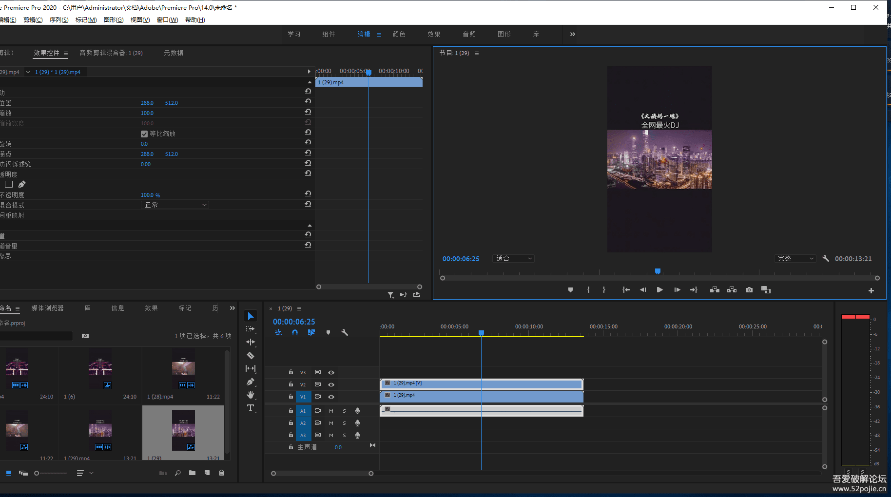891x497 pixels.
Task: Open the playback resolution dropdown
Action: [795, 259]
